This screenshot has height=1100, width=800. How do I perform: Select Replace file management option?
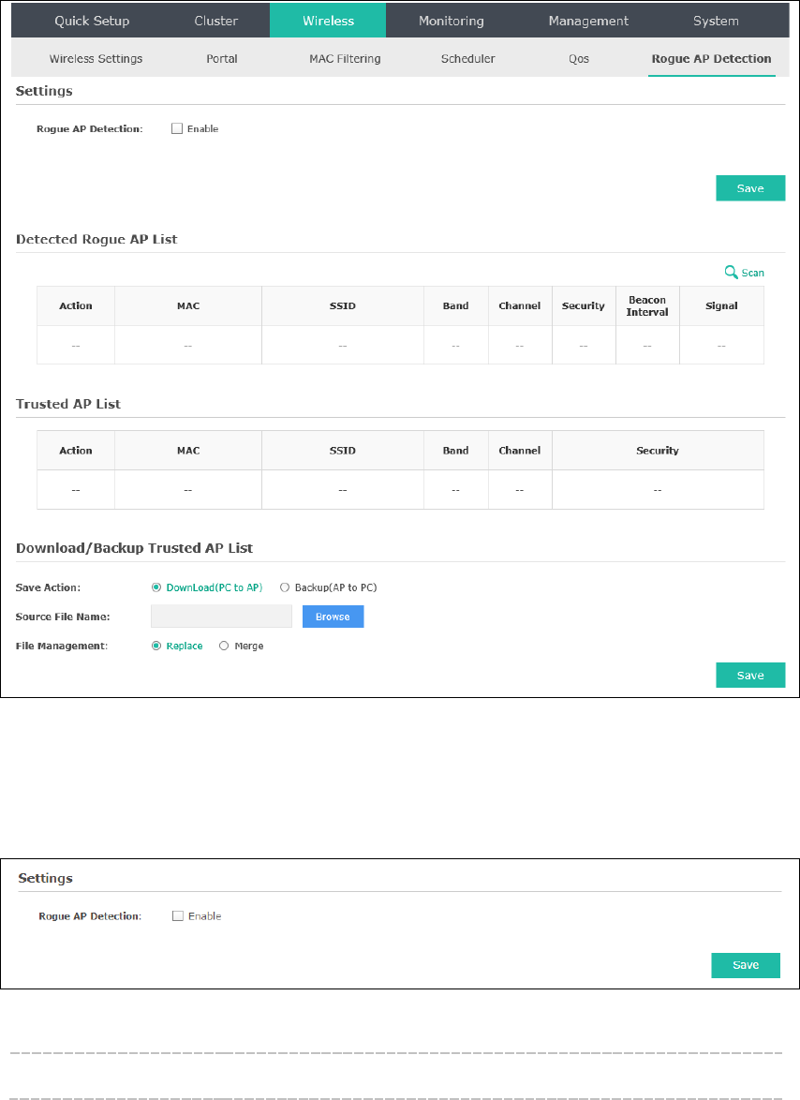point(156,646)
